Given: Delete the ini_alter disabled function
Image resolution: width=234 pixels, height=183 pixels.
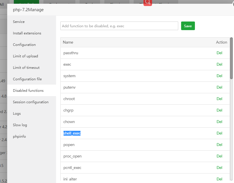Looking at the screenshot, I should [x=219, y=179].
